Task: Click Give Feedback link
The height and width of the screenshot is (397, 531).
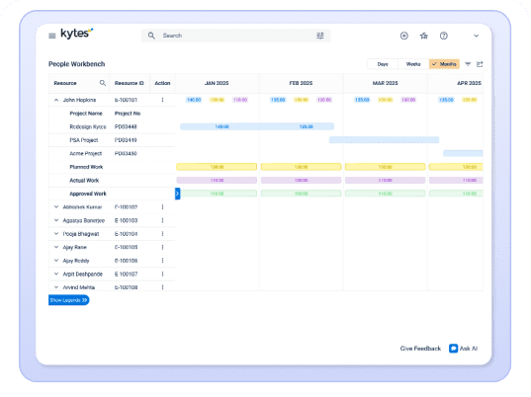Action: point(420,349)
